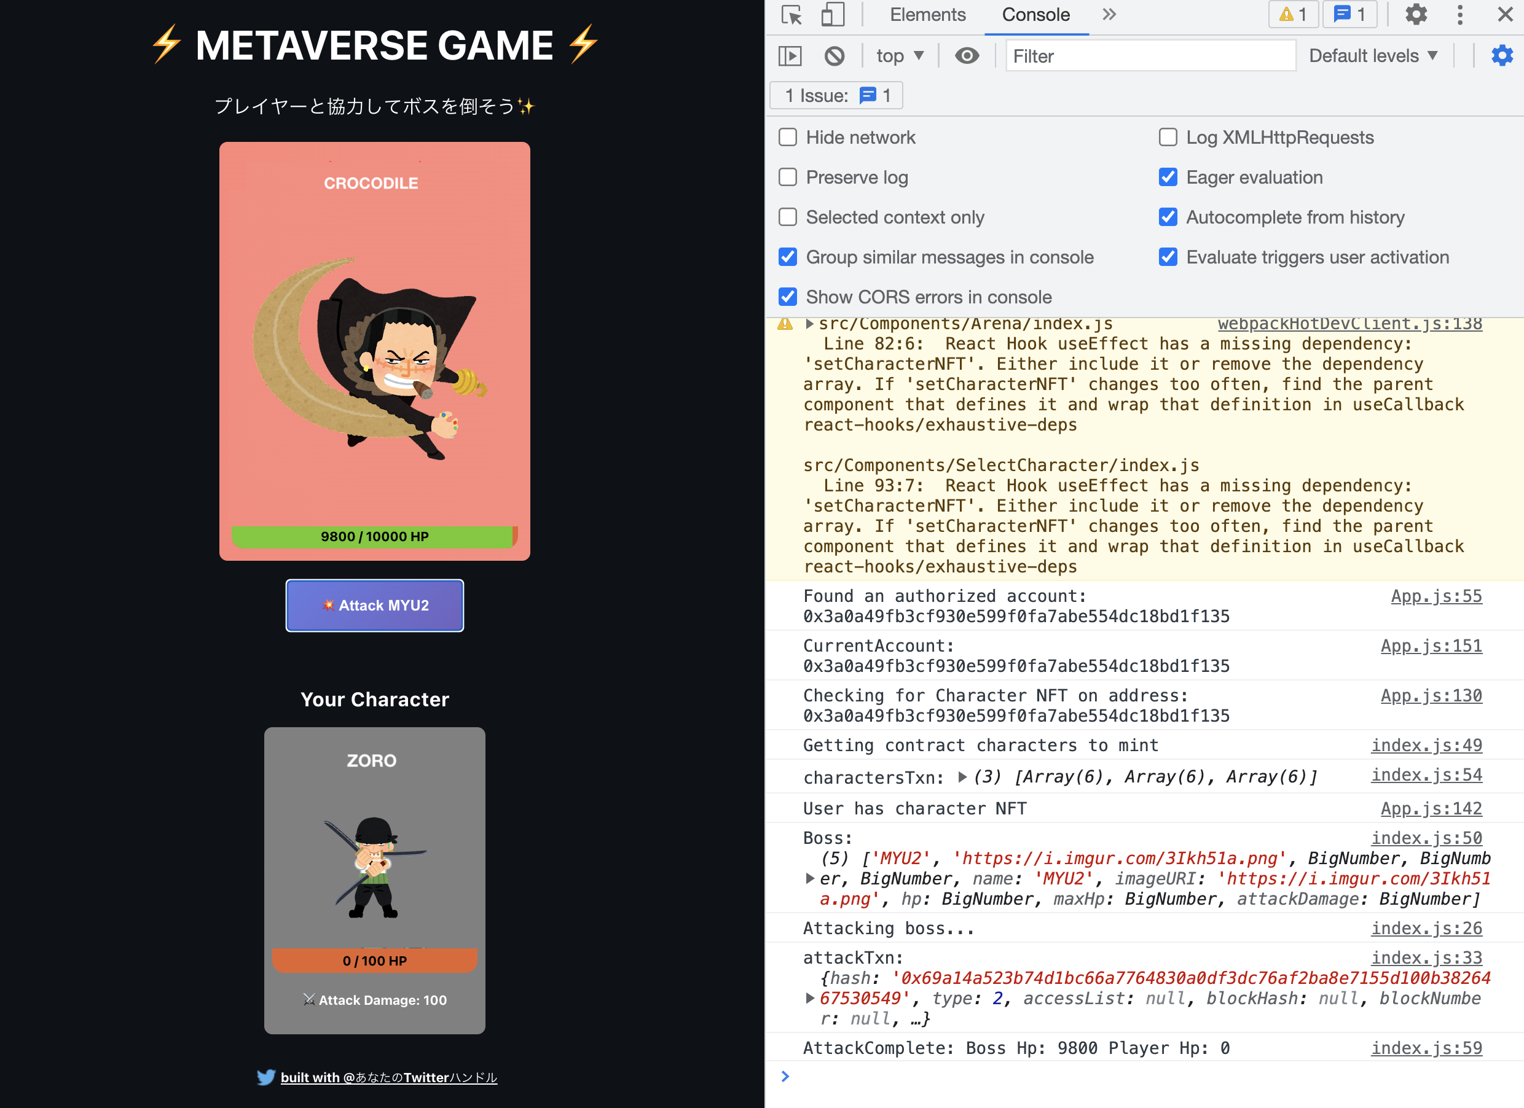Screen dimensions: 1524x1108
Task: Open the index.js:59 source link
Action: pos(1426,1048)
